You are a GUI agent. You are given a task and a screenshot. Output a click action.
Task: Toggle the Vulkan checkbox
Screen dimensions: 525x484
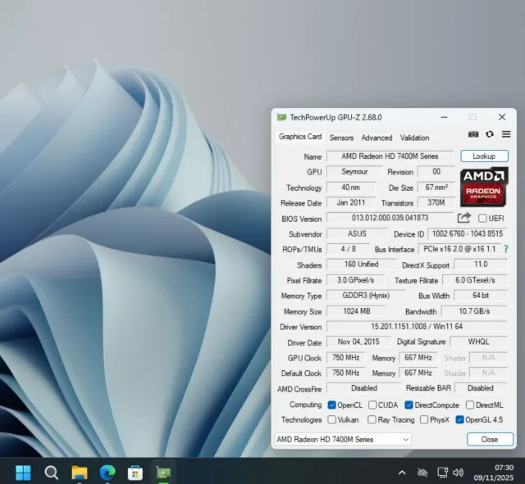[x=331, y=420]
